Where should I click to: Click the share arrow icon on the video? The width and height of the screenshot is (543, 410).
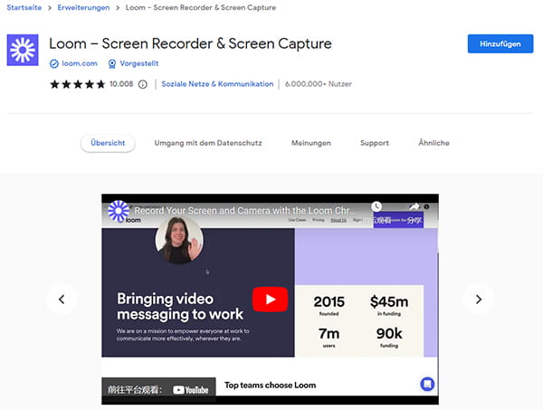tap(414, 206)
